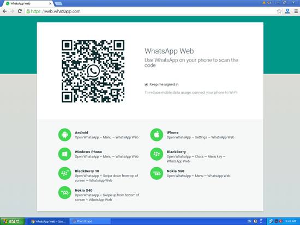The image size is (300, 225).
Task: Close the WhatsApp Web tab
Action: tap(50, 3)
